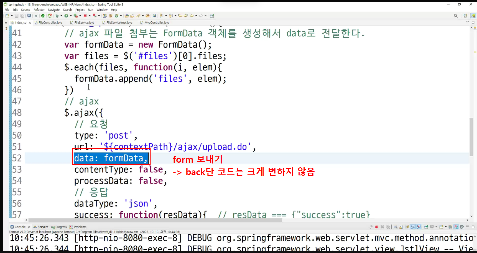This screenshot has width=477, height=253.
Task: Open the Servers view tab
Action: pos(41,227)
